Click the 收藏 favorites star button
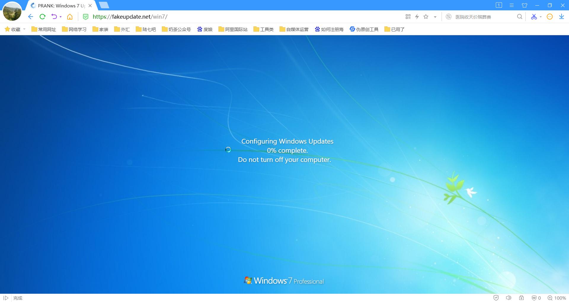 coord(12,29)
